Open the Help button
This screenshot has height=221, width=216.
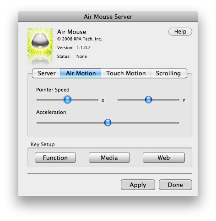[180, 32]
